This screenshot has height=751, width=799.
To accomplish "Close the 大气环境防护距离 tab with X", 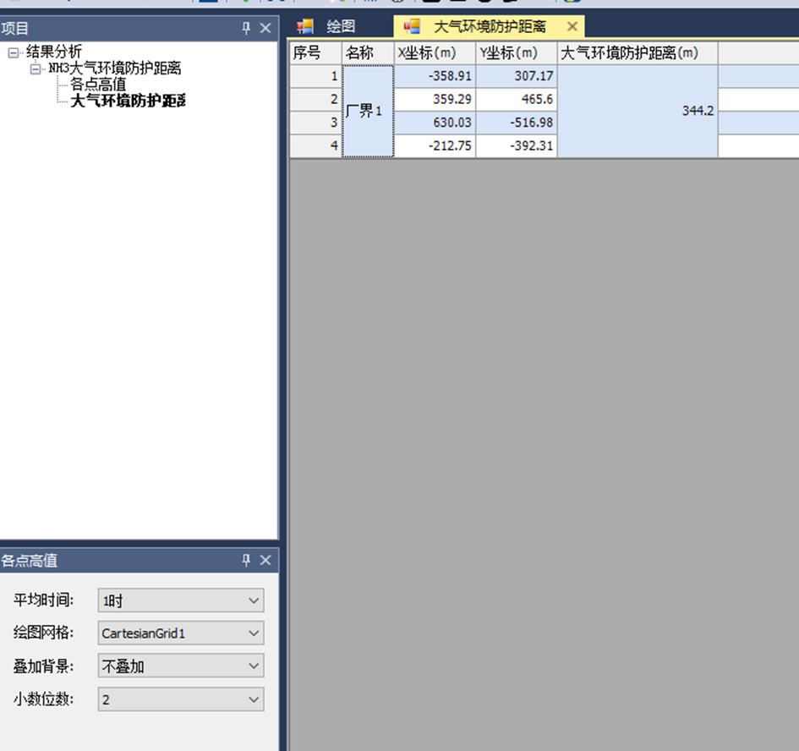I will point(572,26).
